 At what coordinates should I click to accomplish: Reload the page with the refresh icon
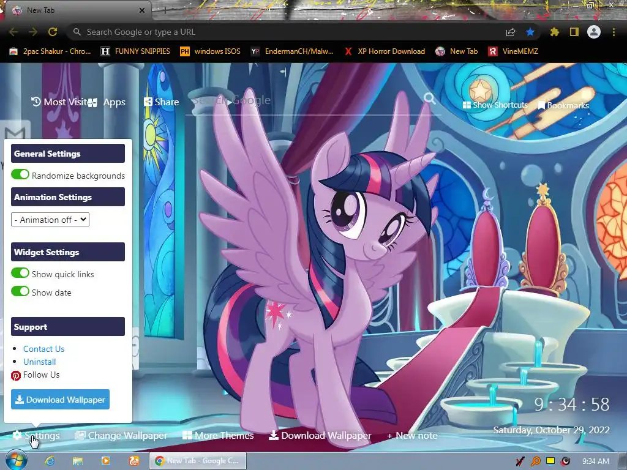(x=53, y=32)
